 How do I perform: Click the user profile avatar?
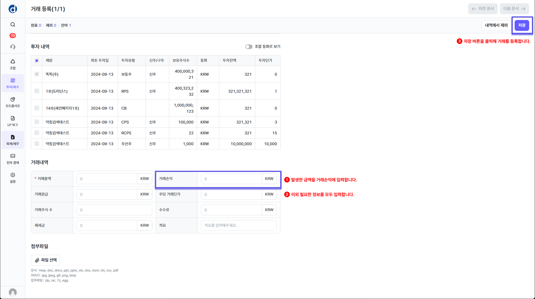(13, 292)
